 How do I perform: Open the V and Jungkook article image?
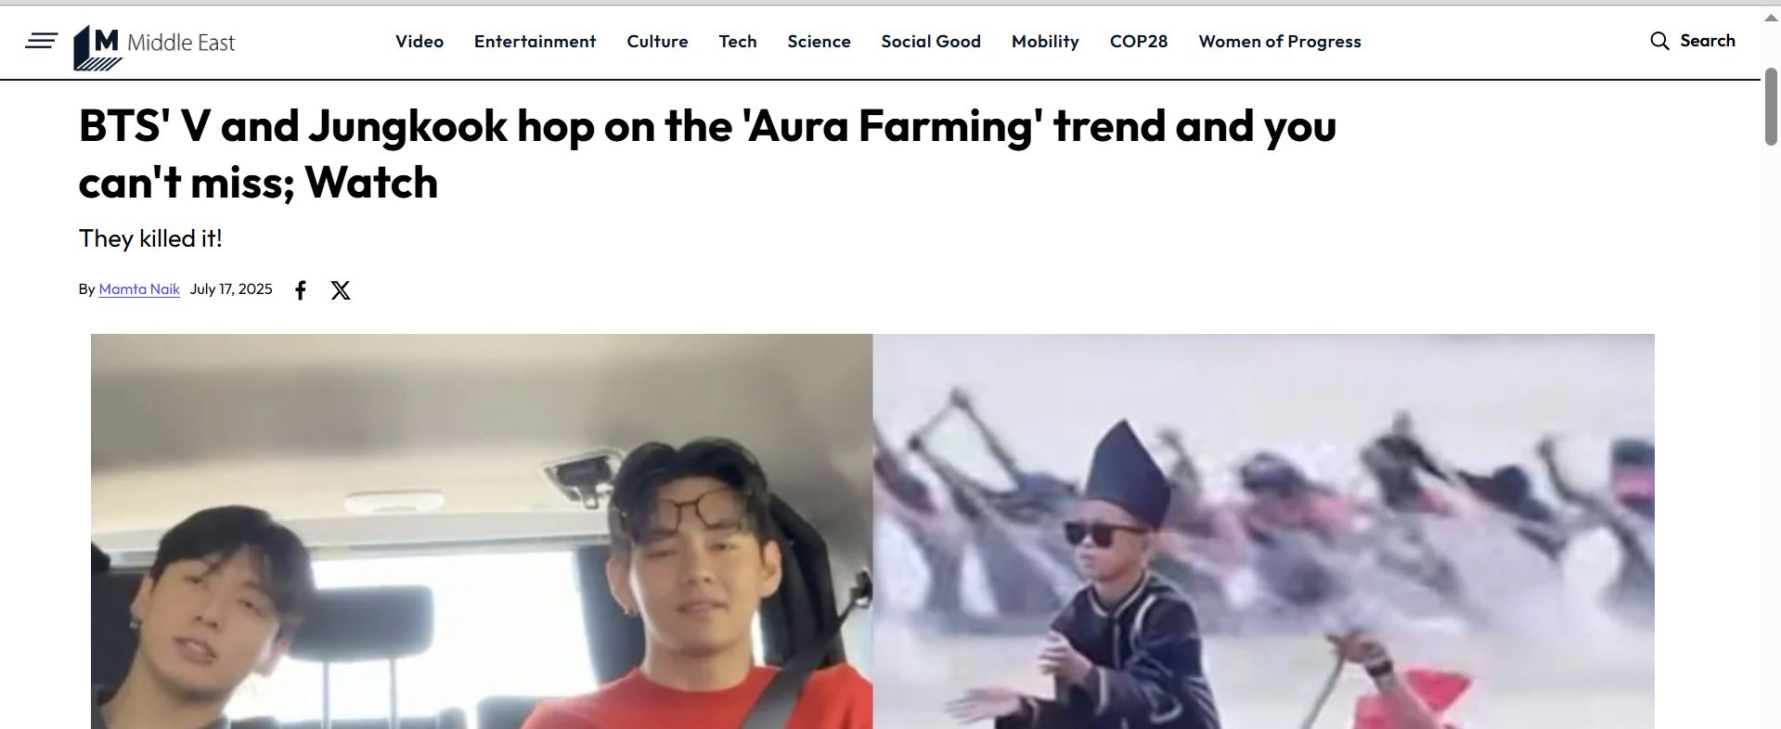click(x=872, y=531)
